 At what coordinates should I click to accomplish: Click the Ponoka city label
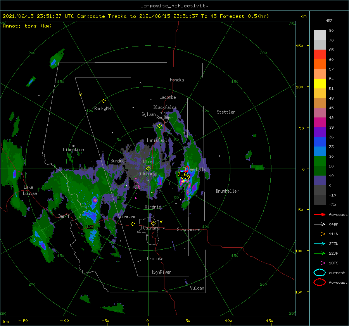click(x=177, y=80)
